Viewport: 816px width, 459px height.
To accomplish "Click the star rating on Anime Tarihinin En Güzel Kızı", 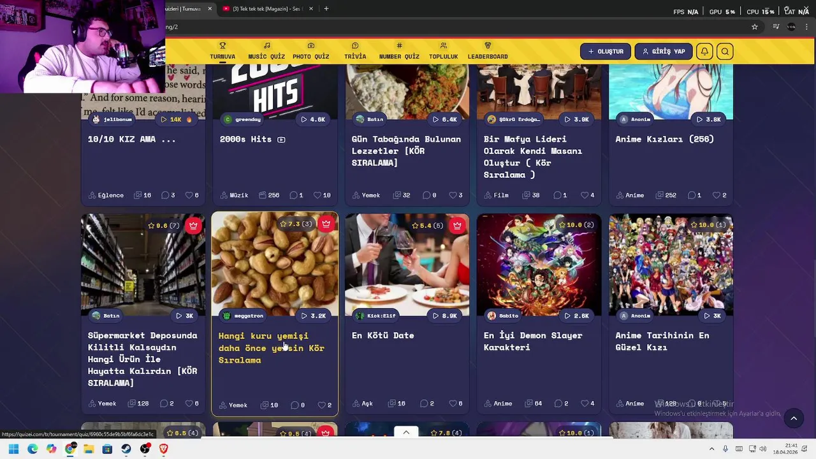I will point(710,225).
